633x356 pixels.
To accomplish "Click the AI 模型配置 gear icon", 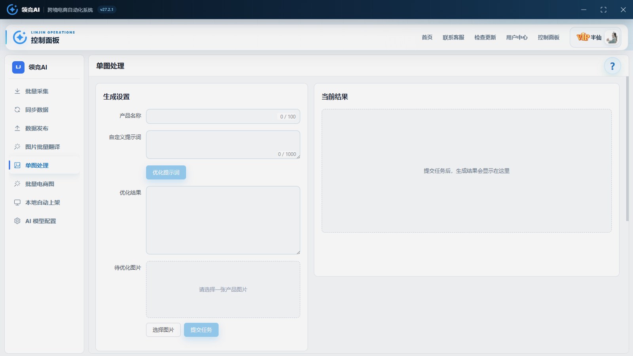I will point(17,221).
